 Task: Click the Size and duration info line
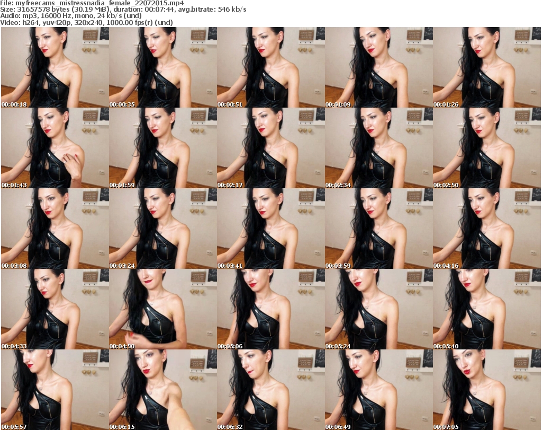coord(123,10)
